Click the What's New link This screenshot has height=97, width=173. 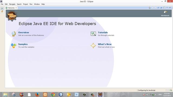pyautogui.click(x=105, y=44)
